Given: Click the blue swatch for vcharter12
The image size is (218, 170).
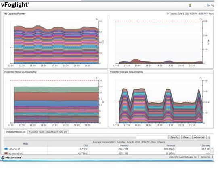Looking at the screenshot, I should (x=6, y=149).
